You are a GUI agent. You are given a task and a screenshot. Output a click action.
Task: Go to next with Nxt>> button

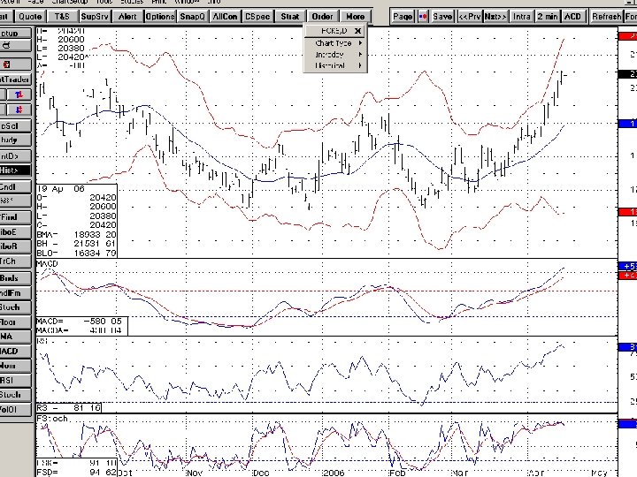[x=495, y=17]
